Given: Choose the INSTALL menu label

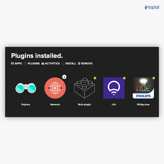Looking at the screenshot, I should click(x=71, y=64).
